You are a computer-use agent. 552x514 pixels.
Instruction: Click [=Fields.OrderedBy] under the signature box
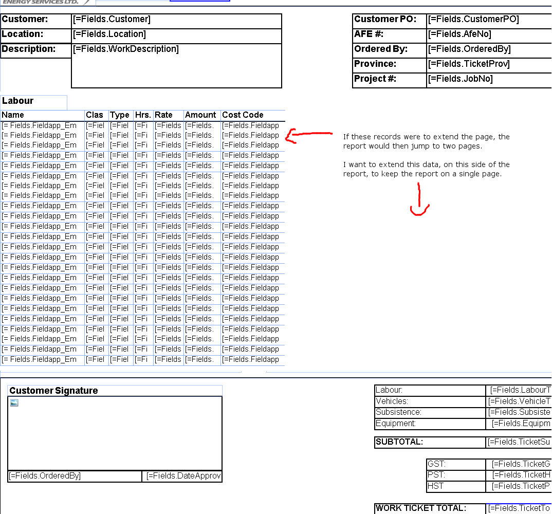[x=75, y=476]
